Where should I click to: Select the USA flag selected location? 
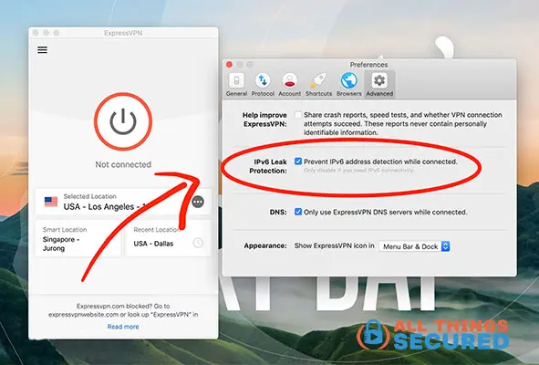coord(51,202)
